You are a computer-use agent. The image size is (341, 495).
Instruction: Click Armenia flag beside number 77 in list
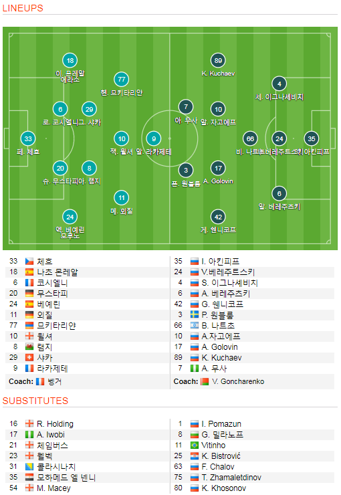[x=29, y=326]
